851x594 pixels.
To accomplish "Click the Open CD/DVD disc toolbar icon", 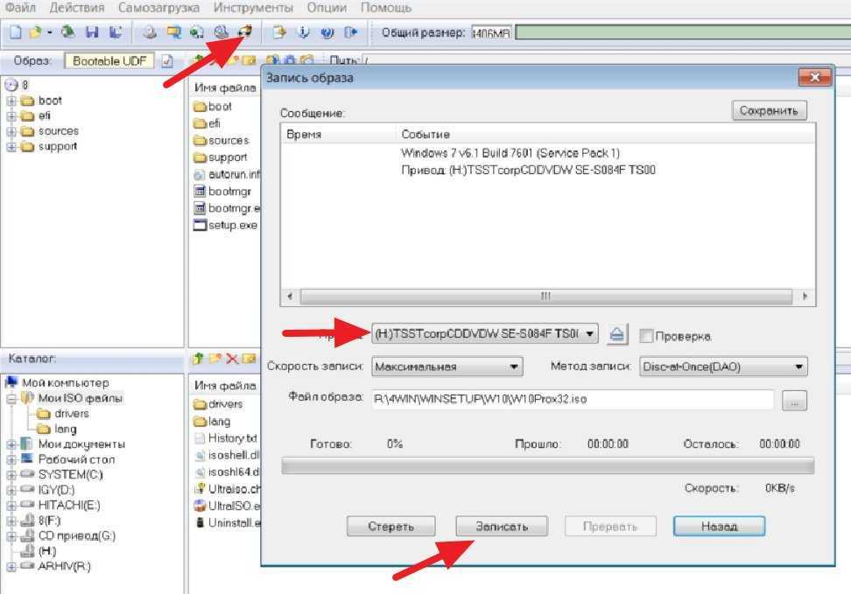I will 67,32.
